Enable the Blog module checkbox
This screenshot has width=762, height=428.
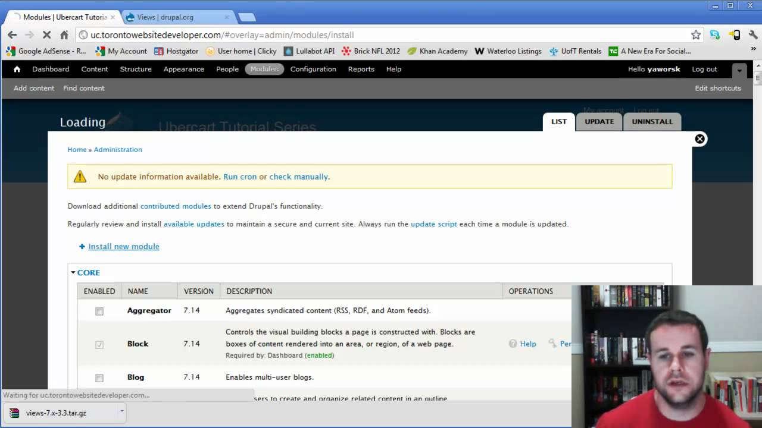click(x=99, y=378)
